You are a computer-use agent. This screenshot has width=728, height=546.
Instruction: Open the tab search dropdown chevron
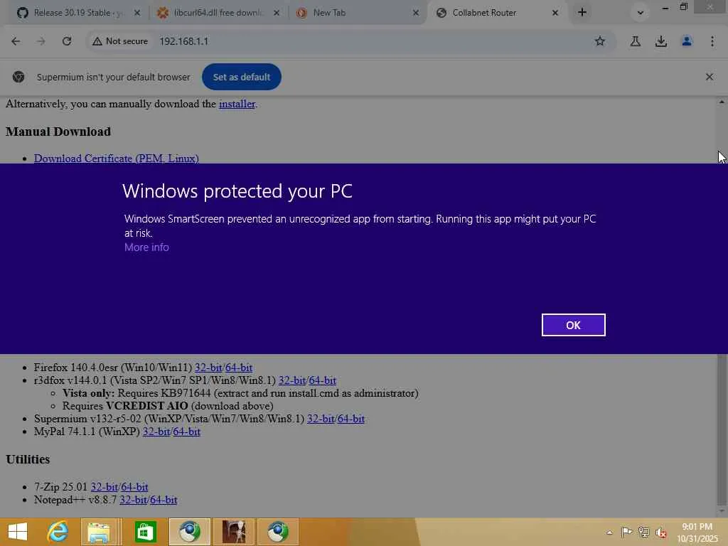click(x=641, y=13)
